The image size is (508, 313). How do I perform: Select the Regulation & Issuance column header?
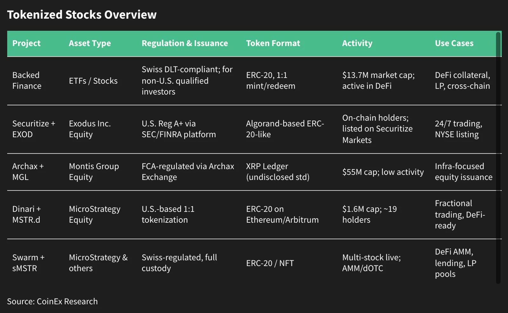pyautogui.click(x=185, y=43)
